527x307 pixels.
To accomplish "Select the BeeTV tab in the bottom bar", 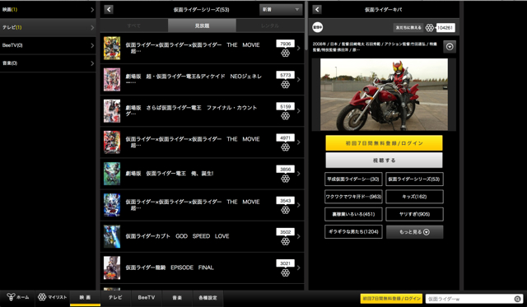I will (147, 298).
